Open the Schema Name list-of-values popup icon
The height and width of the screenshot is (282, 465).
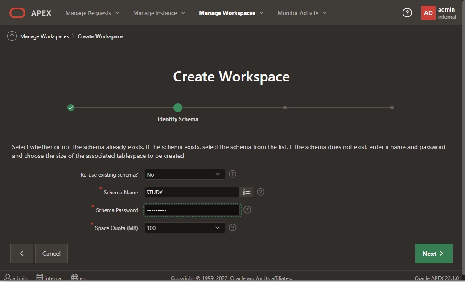coord(246,192)
